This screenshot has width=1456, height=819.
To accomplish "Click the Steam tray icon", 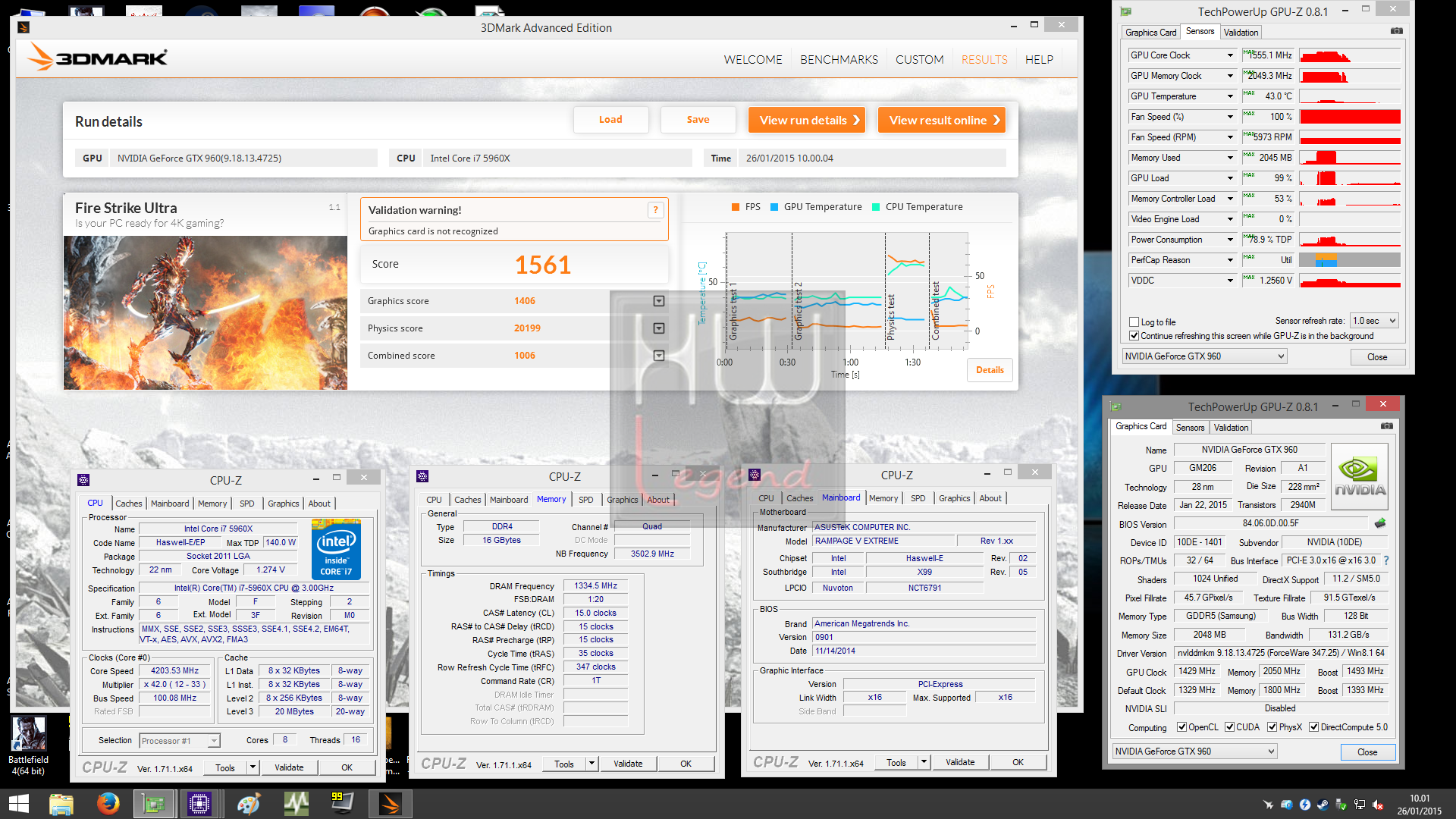I will coord(1323,805).
